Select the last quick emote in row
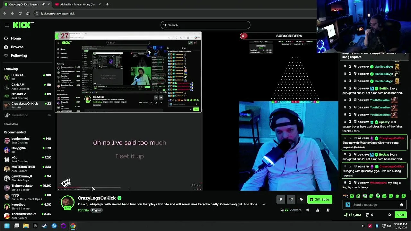This screenshot has width=411, height=231. (x=404, y=196)
